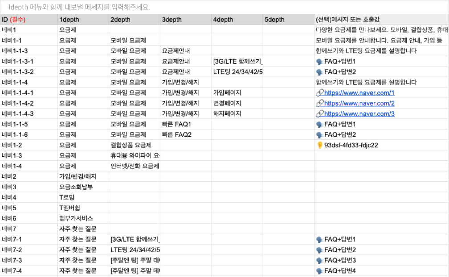Screen dimensions: 449x277
Task: Click the speech icon in row 네비1-1-3-2
Action: tap(319, 72)
